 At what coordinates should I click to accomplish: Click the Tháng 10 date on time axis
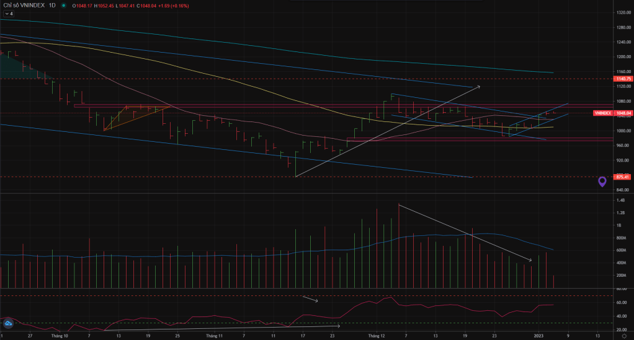[x=60, y=336]
